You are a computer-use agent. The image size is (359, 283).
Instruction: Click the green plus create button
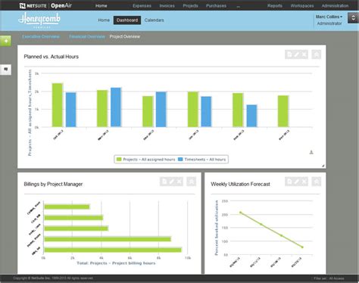click(5, 41)
